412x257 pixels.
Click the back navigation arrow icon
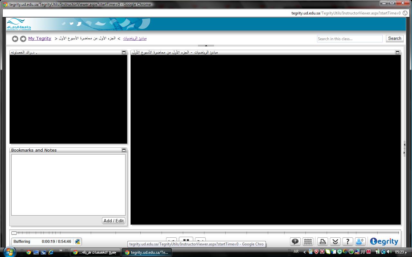[15, 39]
